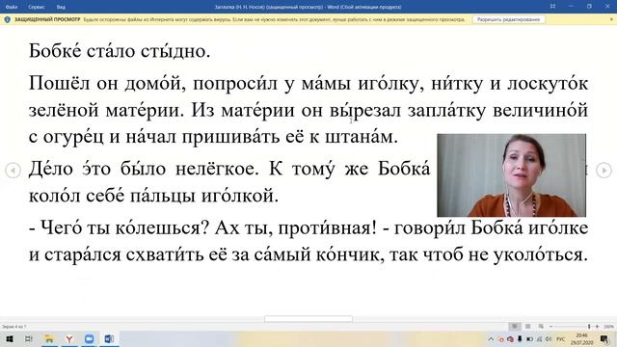Click Разрешить редактирование button
The image size is (617, 347).
point(508,19)
